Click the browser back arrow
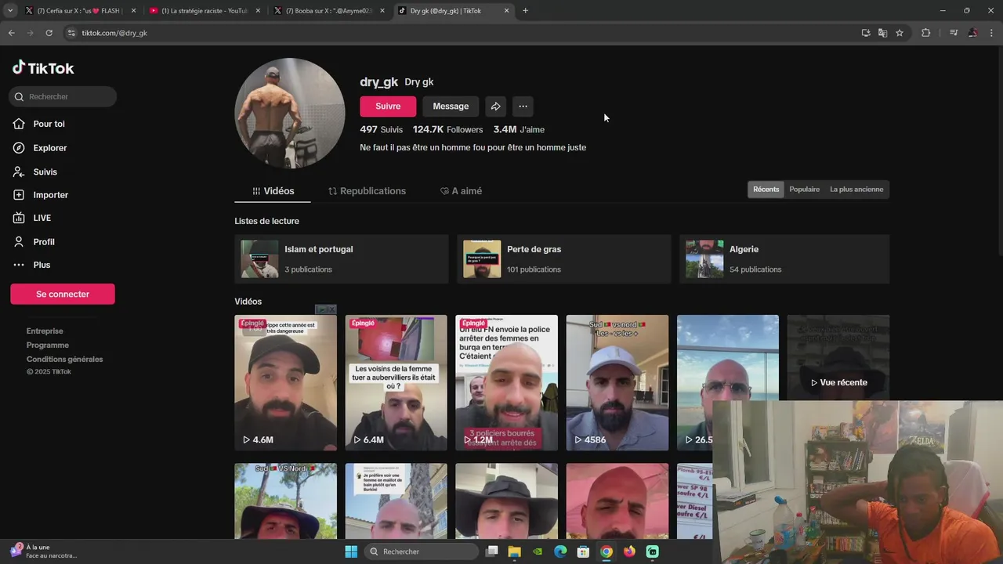This screenshot has width=1003, height=564. point(11,33)
